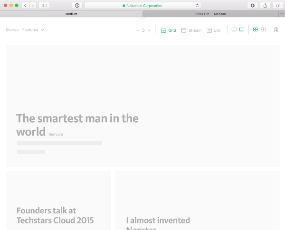Delete using the trash icon

276,30
